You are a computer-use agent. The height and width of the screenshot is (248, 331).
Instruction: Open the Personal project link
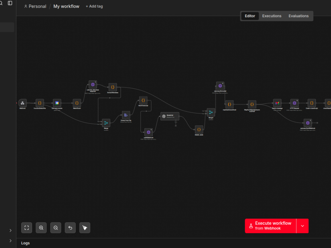35,6
